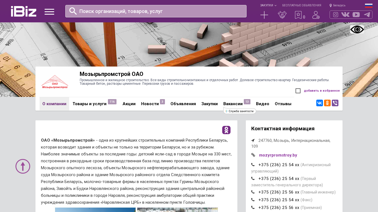This screenshot has width=378, height=212.
Task: Click purple Odnoklassniki icon above description
Action: 226,130
